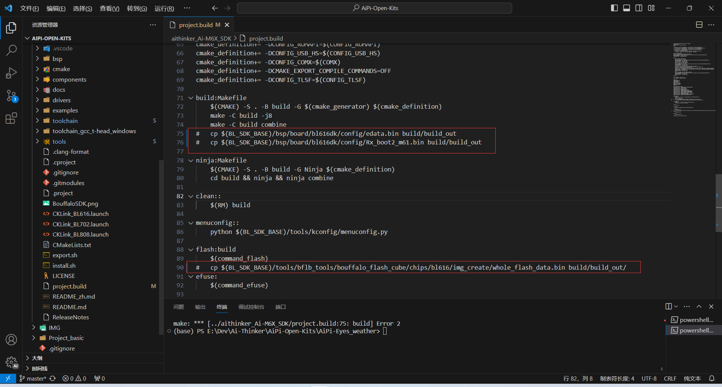Customize layout icon in title bar
The image size is (722, 387).
coord(651,8)
